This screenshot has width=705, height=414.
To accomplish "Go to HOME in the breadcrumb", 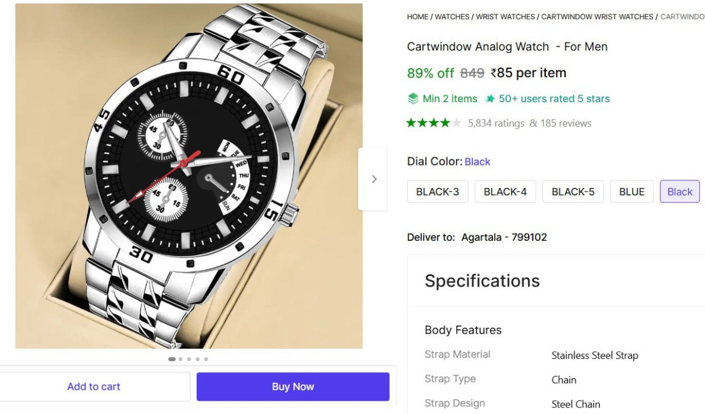I will [x=418, y=17].
